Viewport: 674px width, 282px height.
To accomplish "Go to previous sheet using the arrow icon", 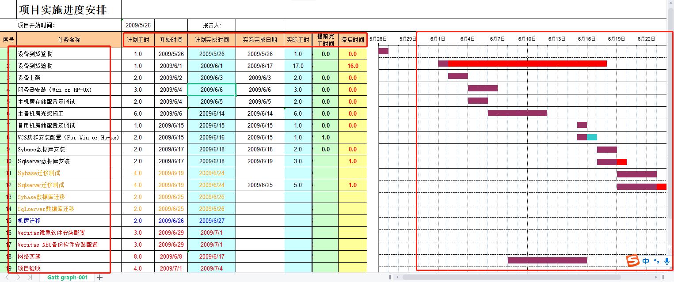I will pyautogui.click(x=8, y=277).
